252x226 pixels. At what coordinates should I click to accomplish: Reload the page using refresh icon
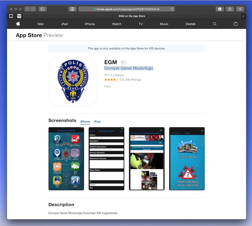click(x=172, y=9)
